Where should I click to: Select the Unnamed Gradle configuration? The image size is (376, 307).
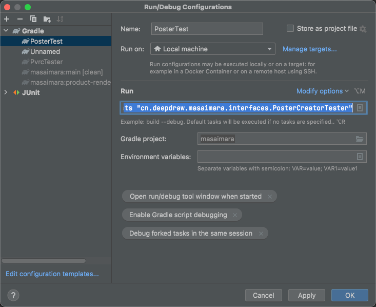(56, 52)
